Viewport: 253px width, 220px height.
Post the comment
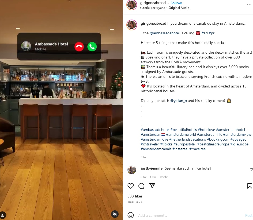point(249,215)
